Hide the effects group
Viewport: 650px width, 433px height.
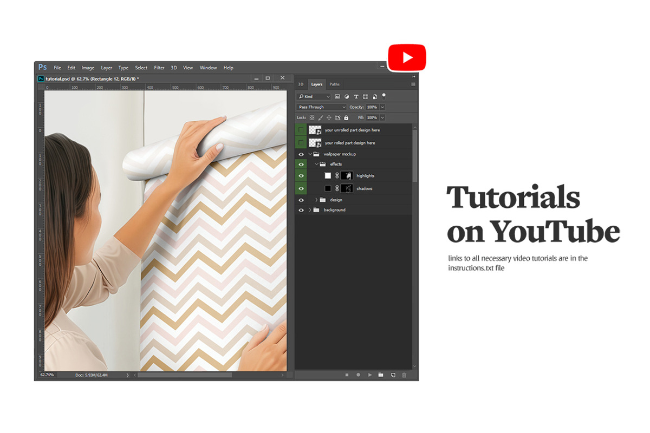[x=301, y=164]
